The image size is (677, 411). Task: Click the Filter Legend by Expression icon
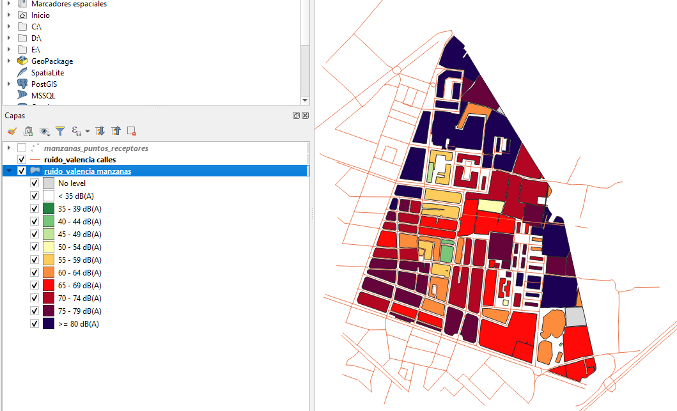coord(75,130)
